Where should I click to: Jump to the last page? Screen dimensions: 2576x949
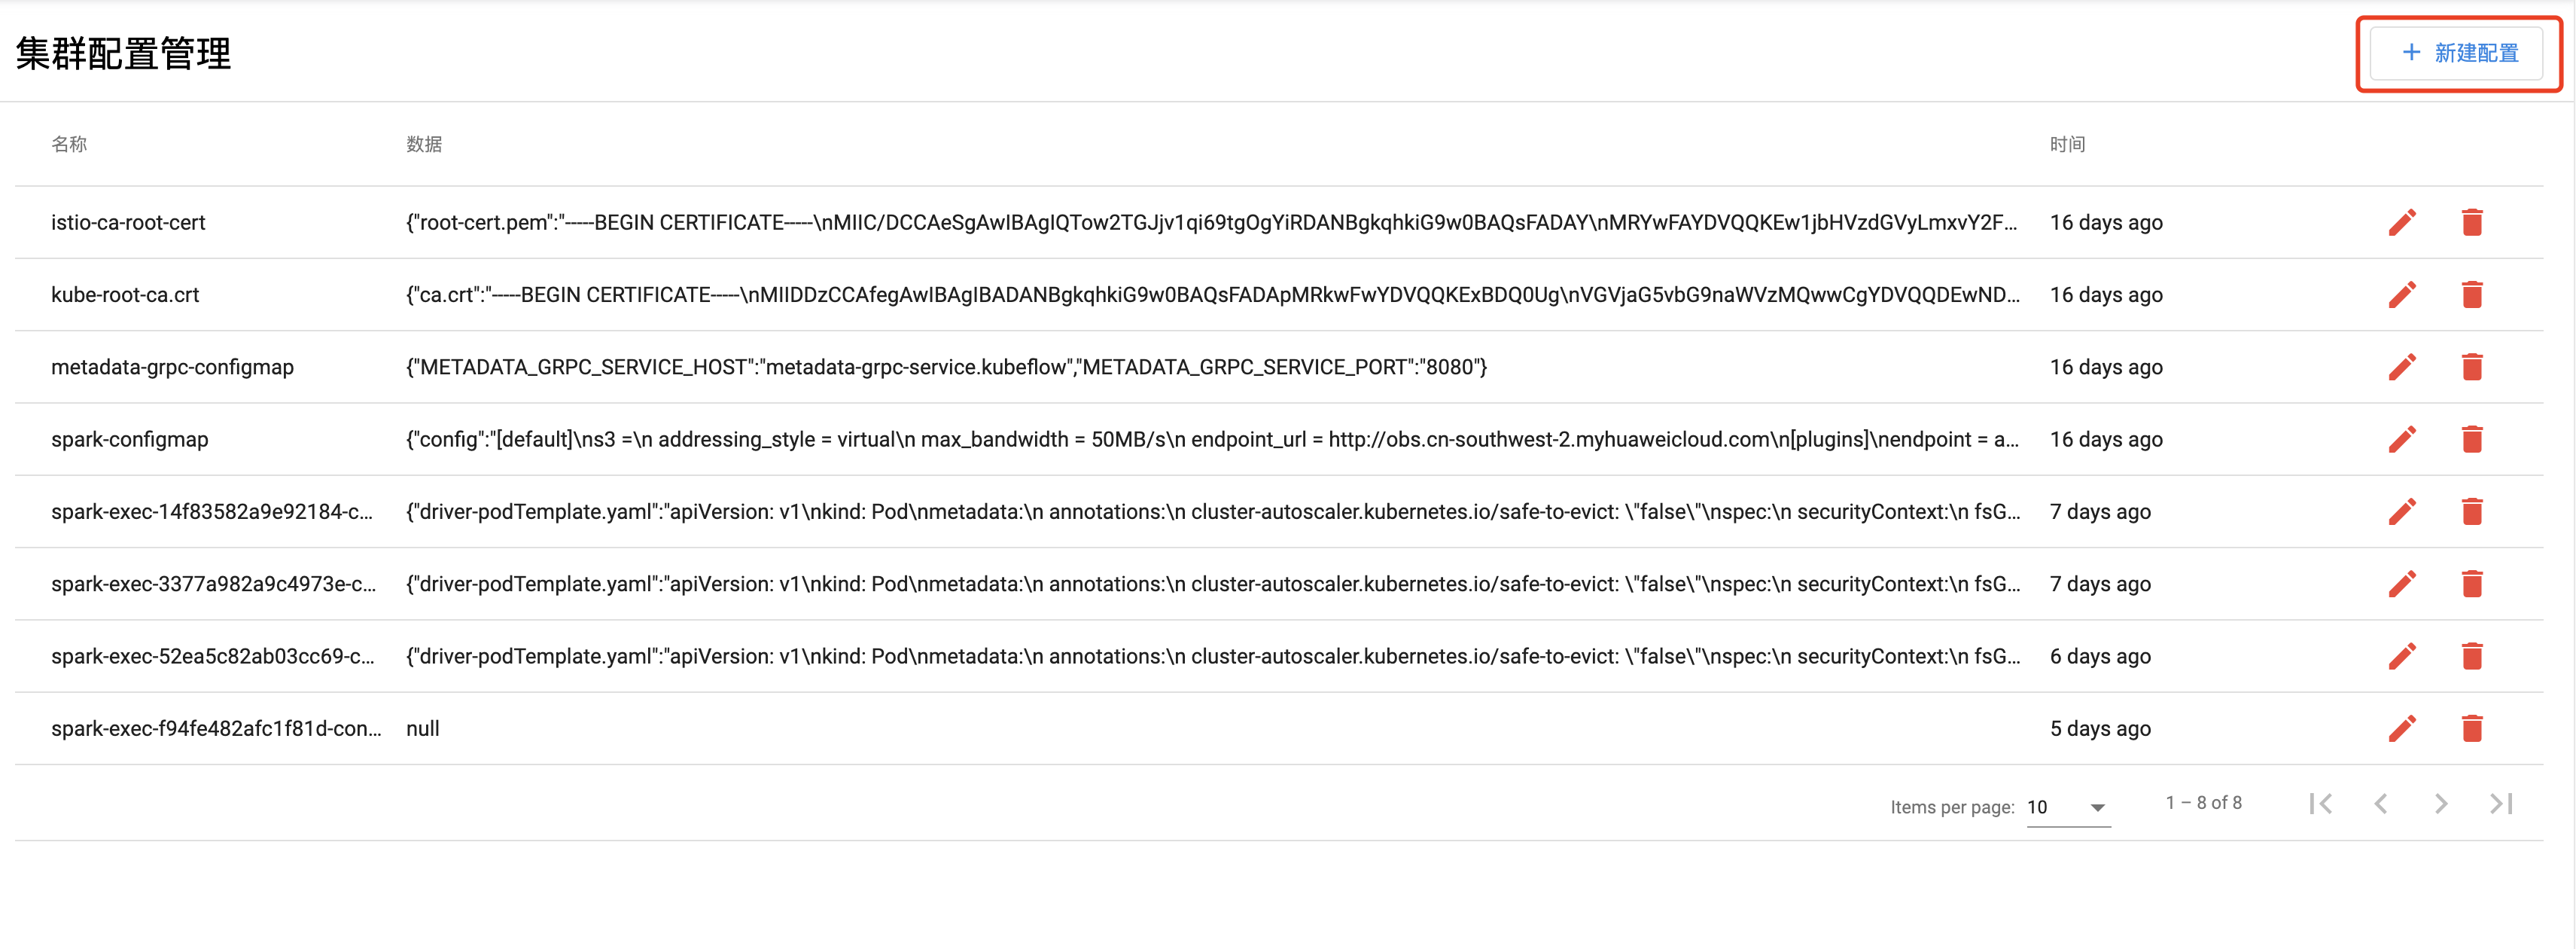click(x=2502, y=804)
